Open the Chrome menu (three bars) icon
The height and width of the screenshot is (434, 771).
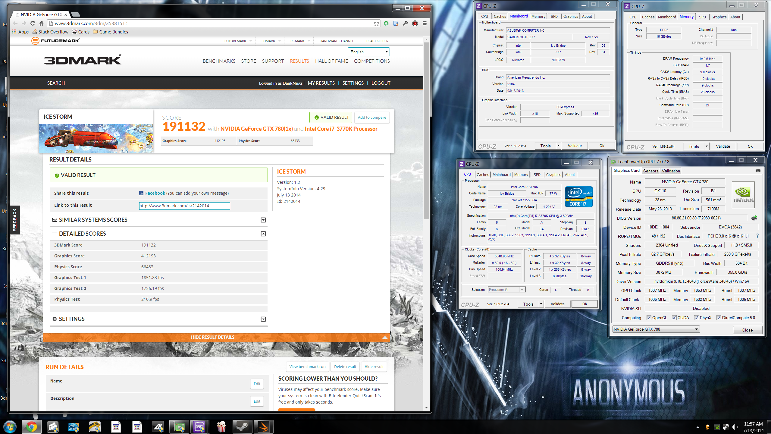425,23
